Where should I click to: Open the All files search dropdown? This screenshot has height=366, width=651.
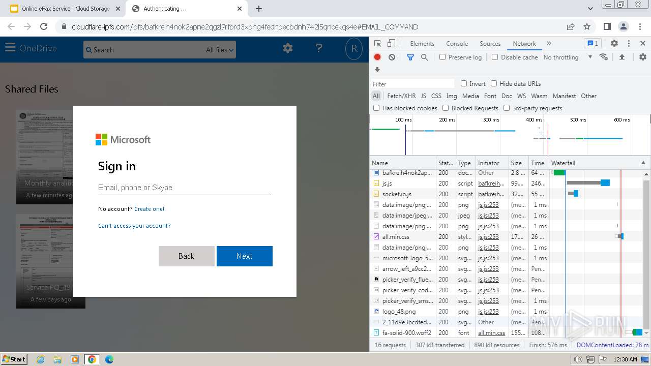point(220,50)
